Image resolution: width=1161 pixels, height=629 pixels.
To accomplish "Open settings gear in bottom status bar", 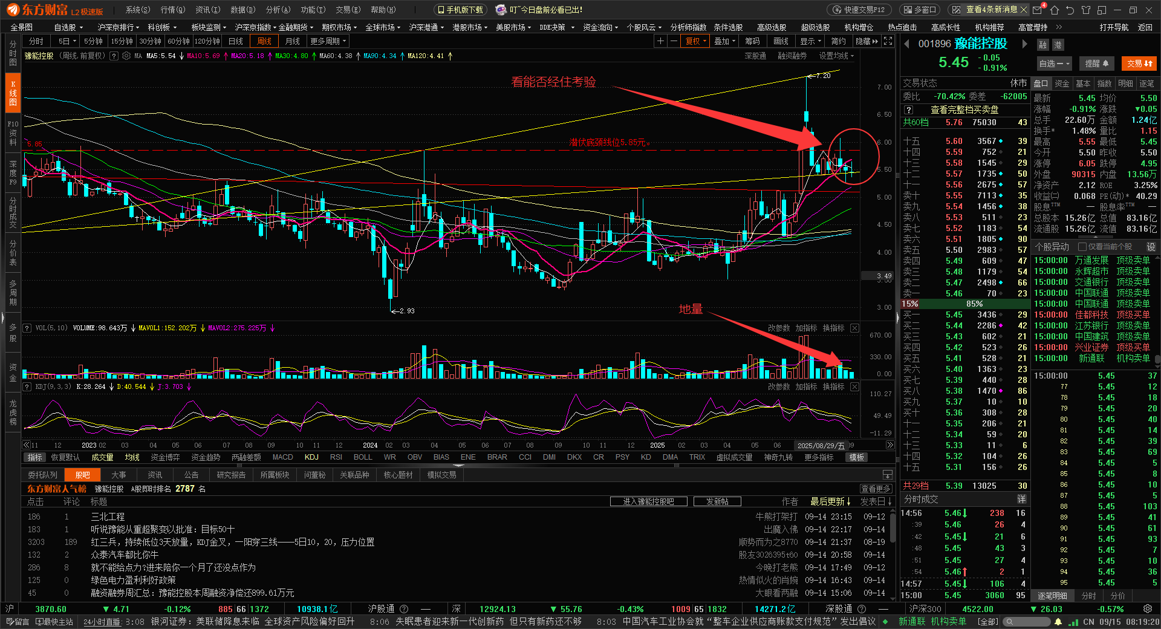I will click(x=1147, y=609).
